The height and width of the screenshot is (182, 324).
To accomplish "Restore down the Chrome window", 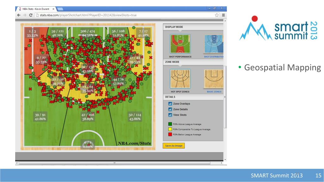I will click(x=215, y=8).
